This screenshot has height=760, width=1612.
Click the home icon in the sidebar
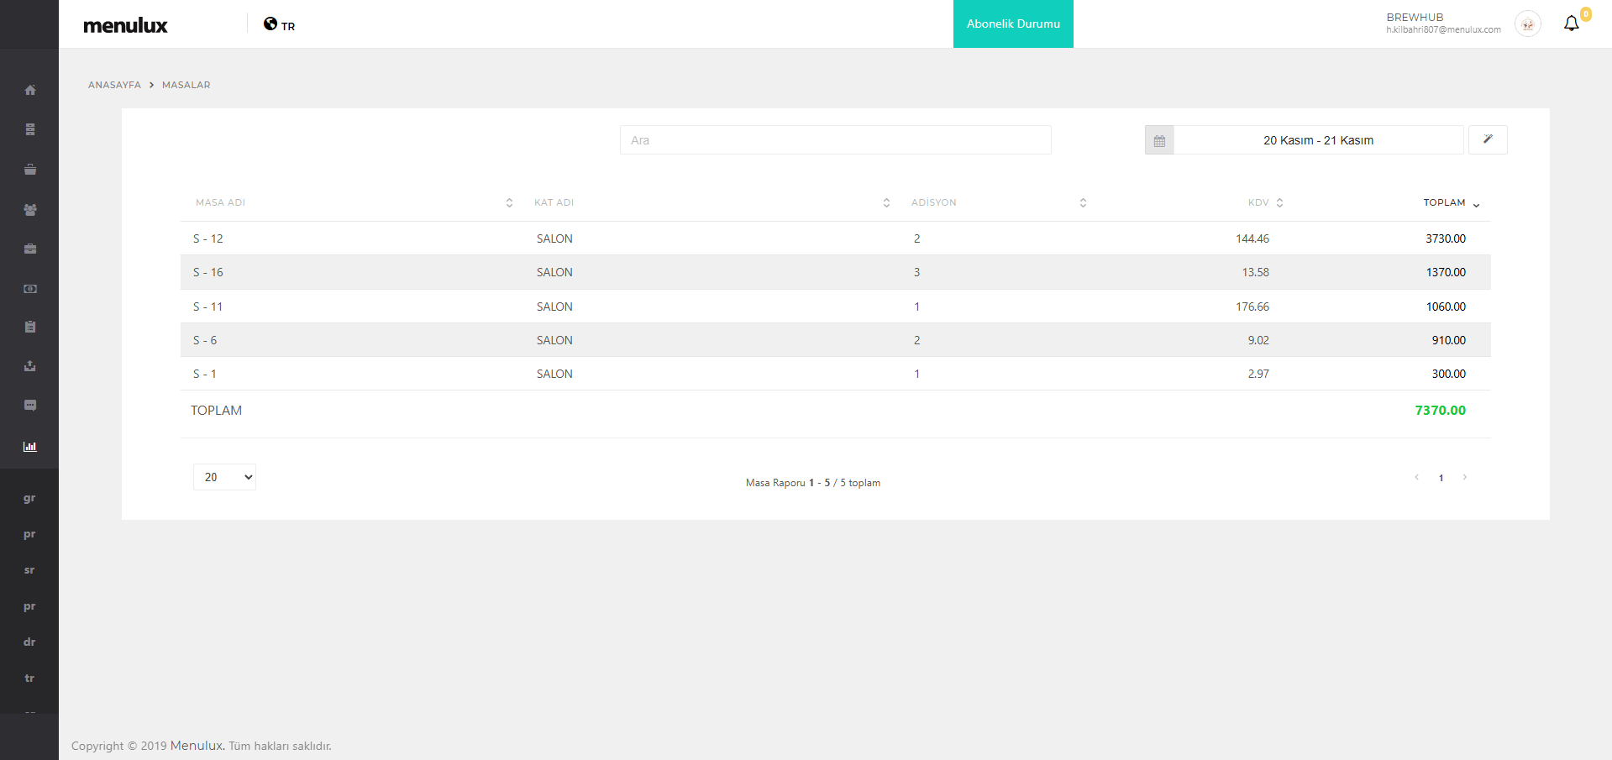click(x=30, y=90)
